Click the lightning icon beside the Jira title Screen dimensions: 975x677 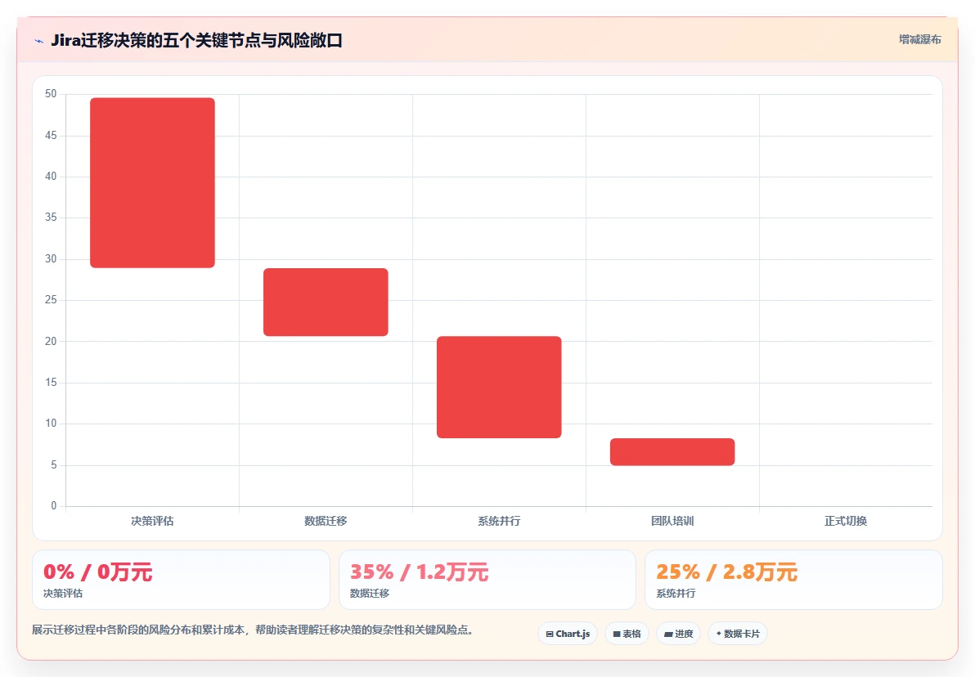click(x=39, y=41)
